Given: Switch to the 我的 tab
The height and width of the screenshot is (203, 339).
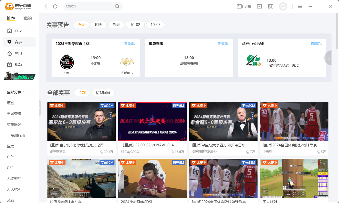Looking at the screenshot, I should point(28,18).
